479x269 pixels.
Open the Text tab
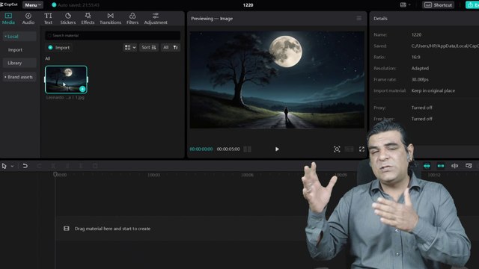(x=48, y=18)
